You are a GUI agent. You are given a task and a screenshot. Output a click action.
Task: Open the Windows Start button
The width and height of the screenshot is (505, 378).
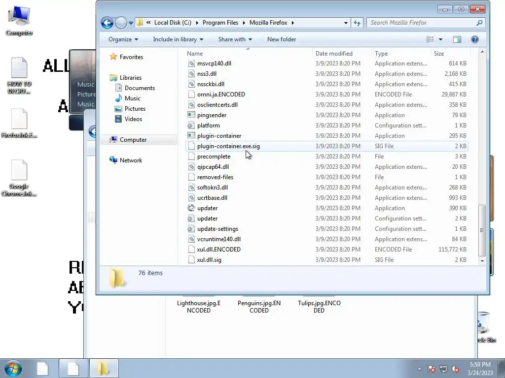(x=13, y=368)
